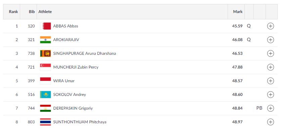The image size is (281, 136).
Task: Click the Indonesia flag next to WIRA
Action: pos(45,81)
